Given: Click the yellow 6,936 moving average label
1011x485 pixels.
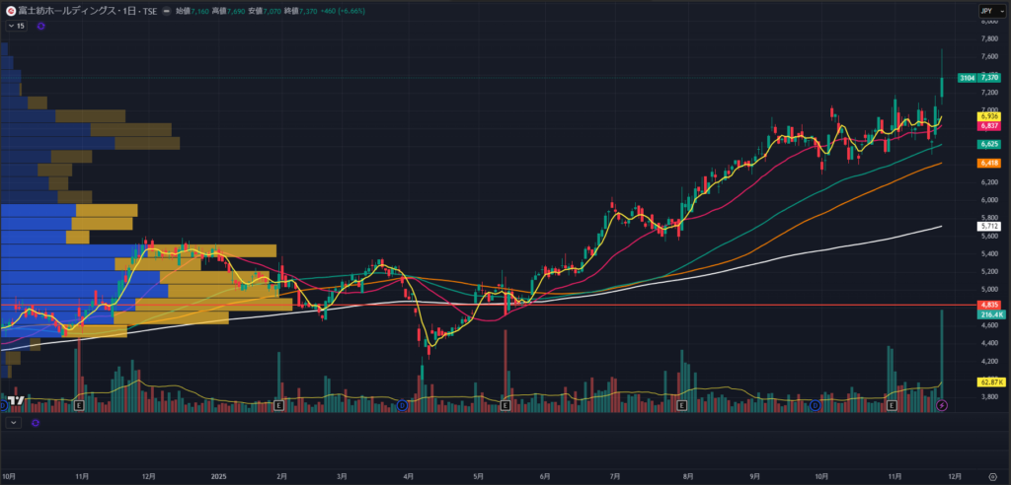Looking at the screenshot, I should click(x=989, y=116).
